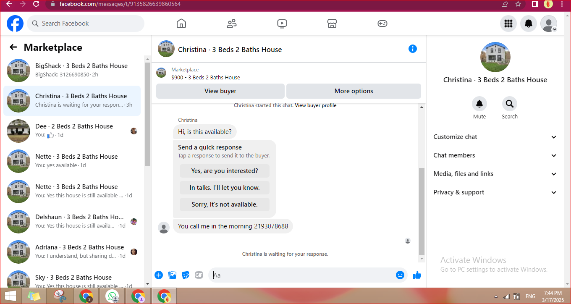
Task: Open the notifications bell in the top bar
Action: (x=529, y=24)
